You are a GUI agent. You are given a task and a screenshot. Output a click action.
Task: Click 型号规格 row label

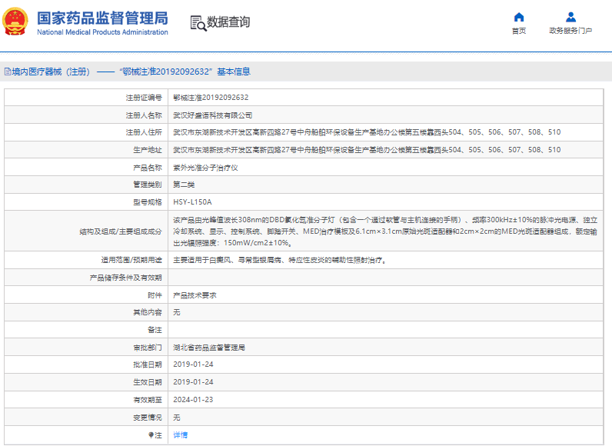[x=148, y=202]
